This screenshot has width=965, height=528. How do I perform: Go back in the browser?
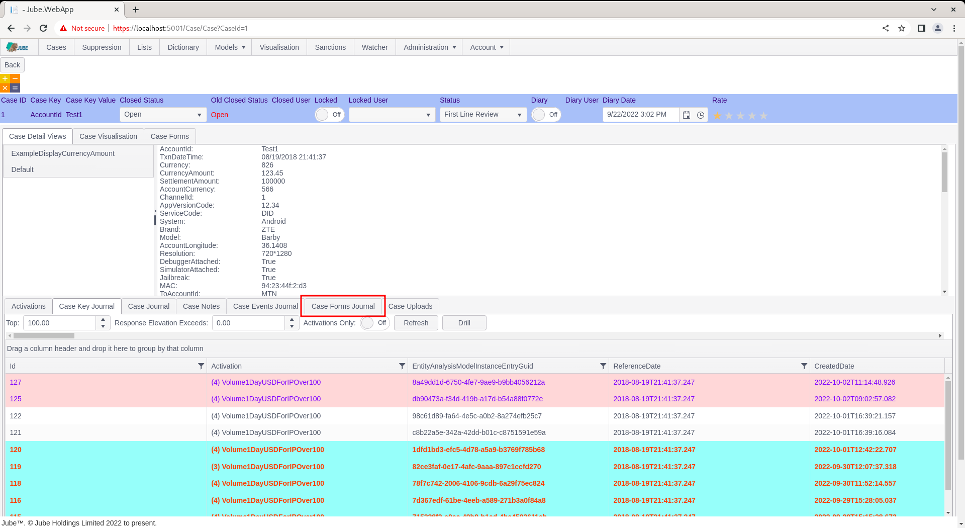click(11, 28)
